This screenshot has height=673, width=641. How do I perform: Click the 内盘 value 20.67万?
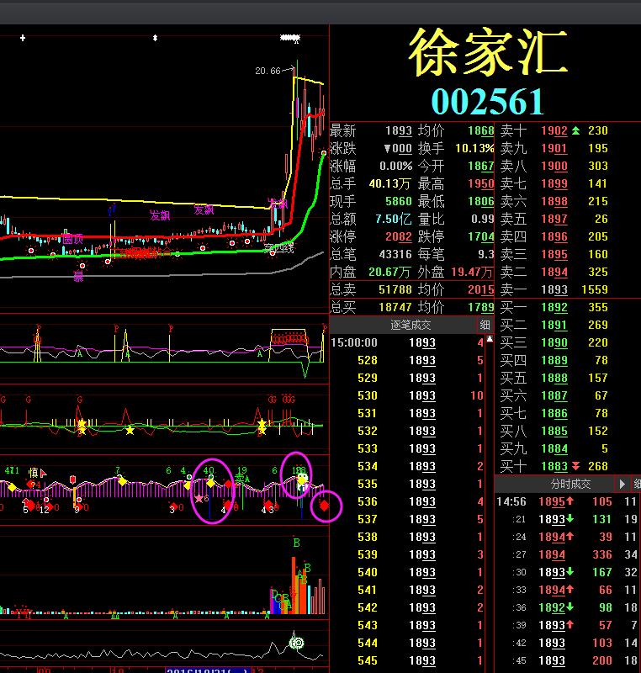[x=390, y=272]
